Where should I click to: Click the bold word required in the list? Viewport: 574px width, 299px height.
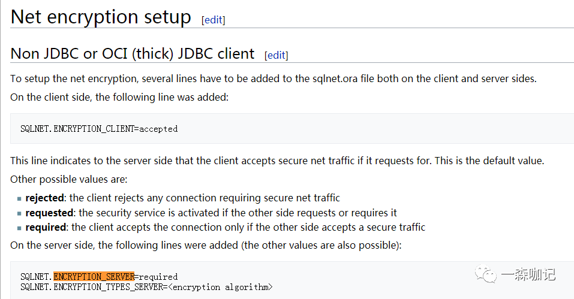click(x=46, y=228)
